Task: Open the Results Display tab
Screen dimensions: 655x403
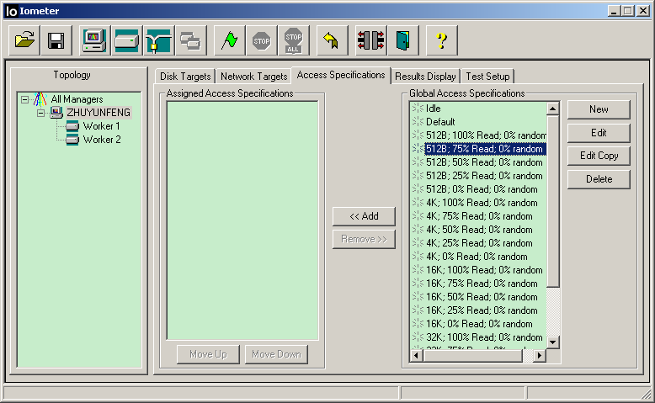Action: 425,77
